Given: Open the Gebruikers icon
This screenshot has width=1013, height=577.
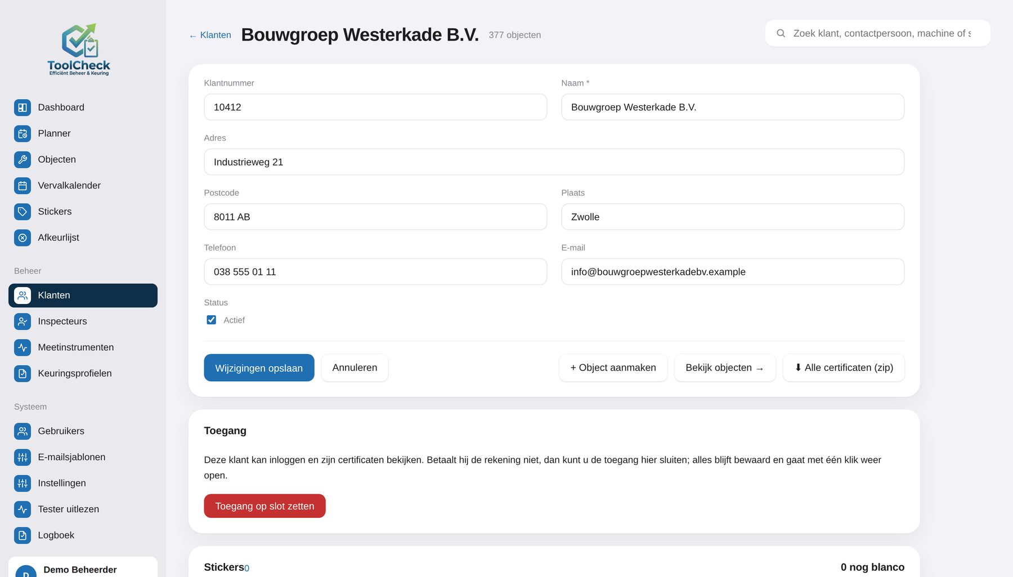Looking at the screenshot, I should tap(23, 431).
